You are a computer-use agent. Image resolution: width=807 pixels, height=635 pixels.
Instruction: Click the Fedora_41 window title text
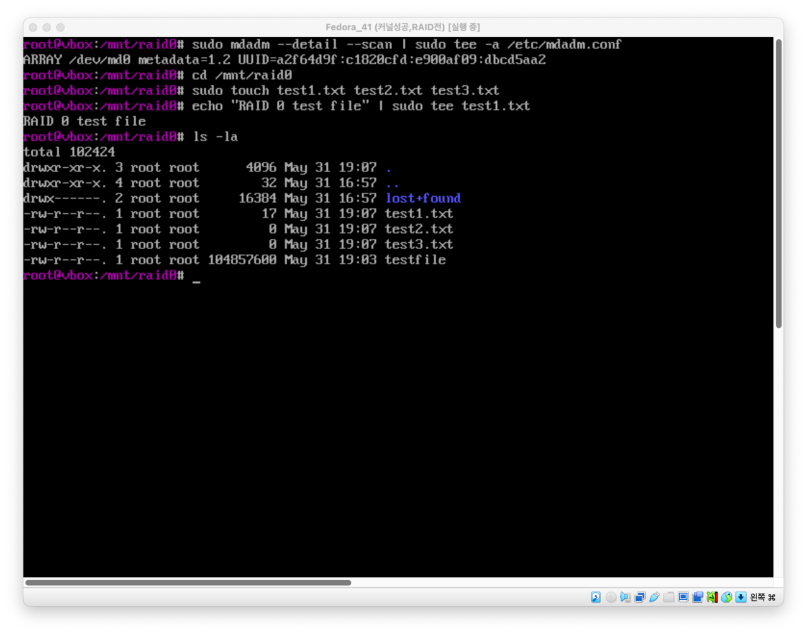(x=402, y=27)
